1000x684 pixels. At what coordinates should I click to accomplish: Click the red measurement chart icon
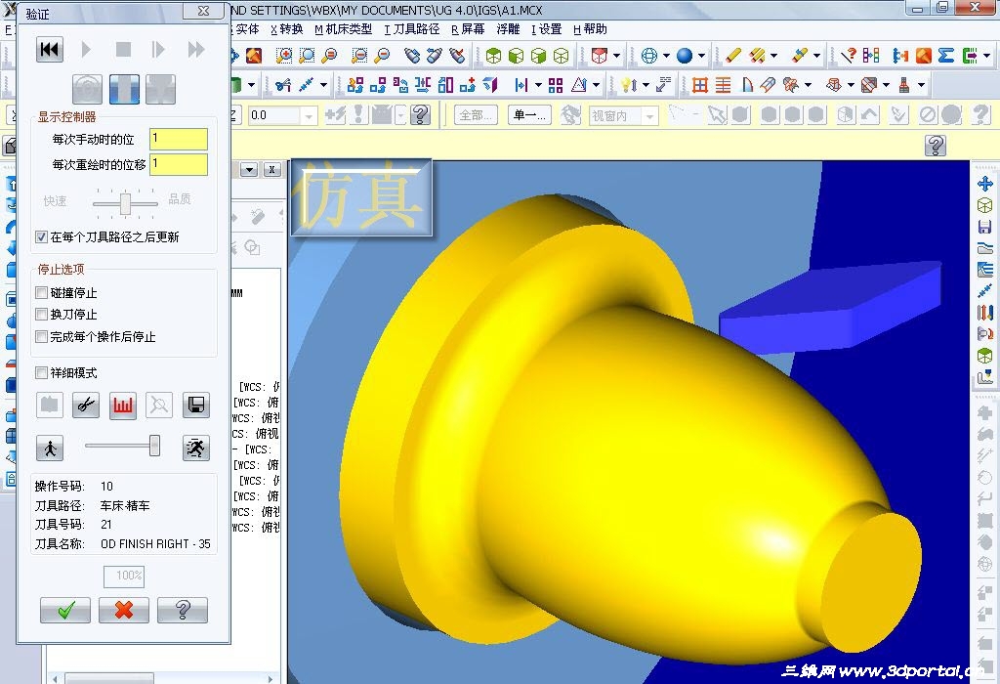pyautogui.click(x=122, y=406)
